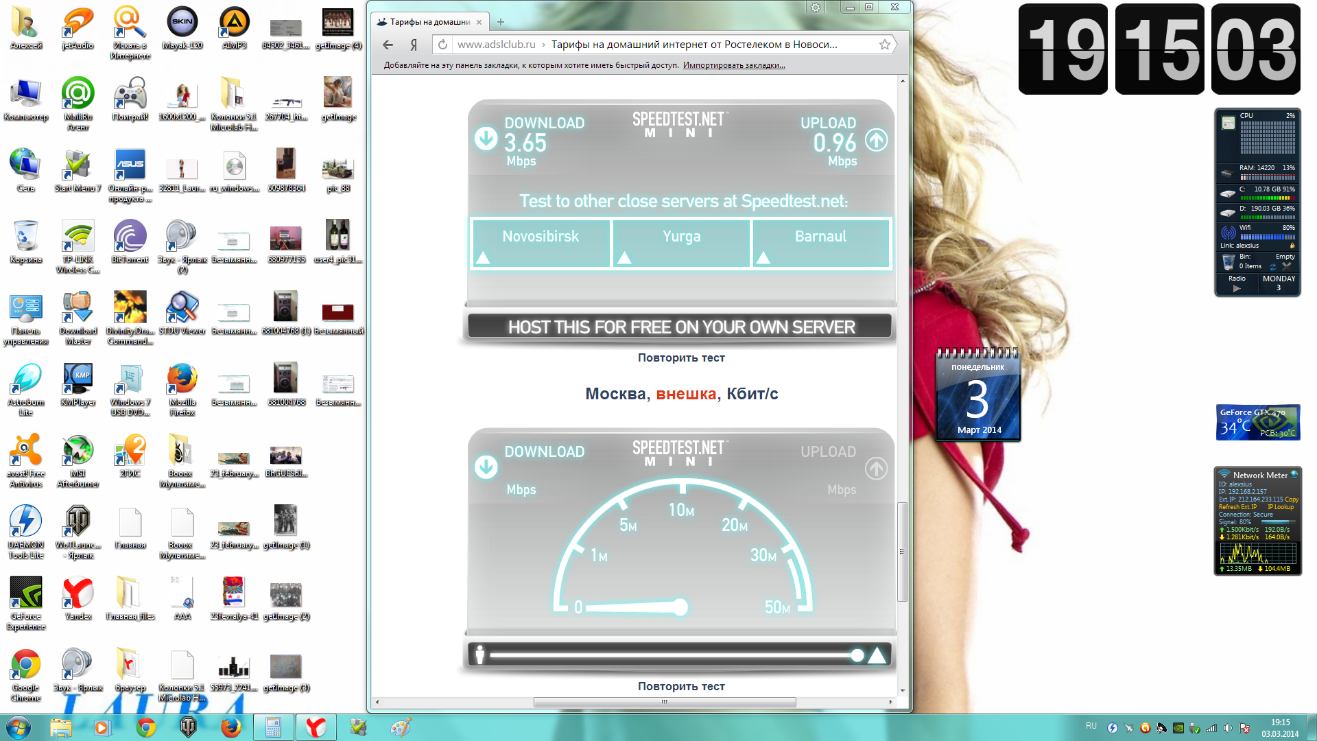Open the jetAudio desktop shortcut

pyautogui.click(x=78, y=27)
